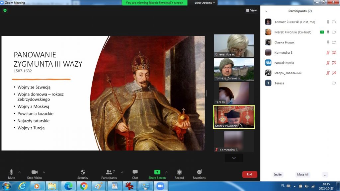
Task: Click the volume icon in system tray
Action: pos(306,186)
